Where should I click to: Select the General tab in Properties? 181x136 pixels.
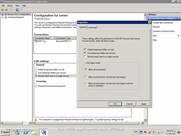pos(83,27)
